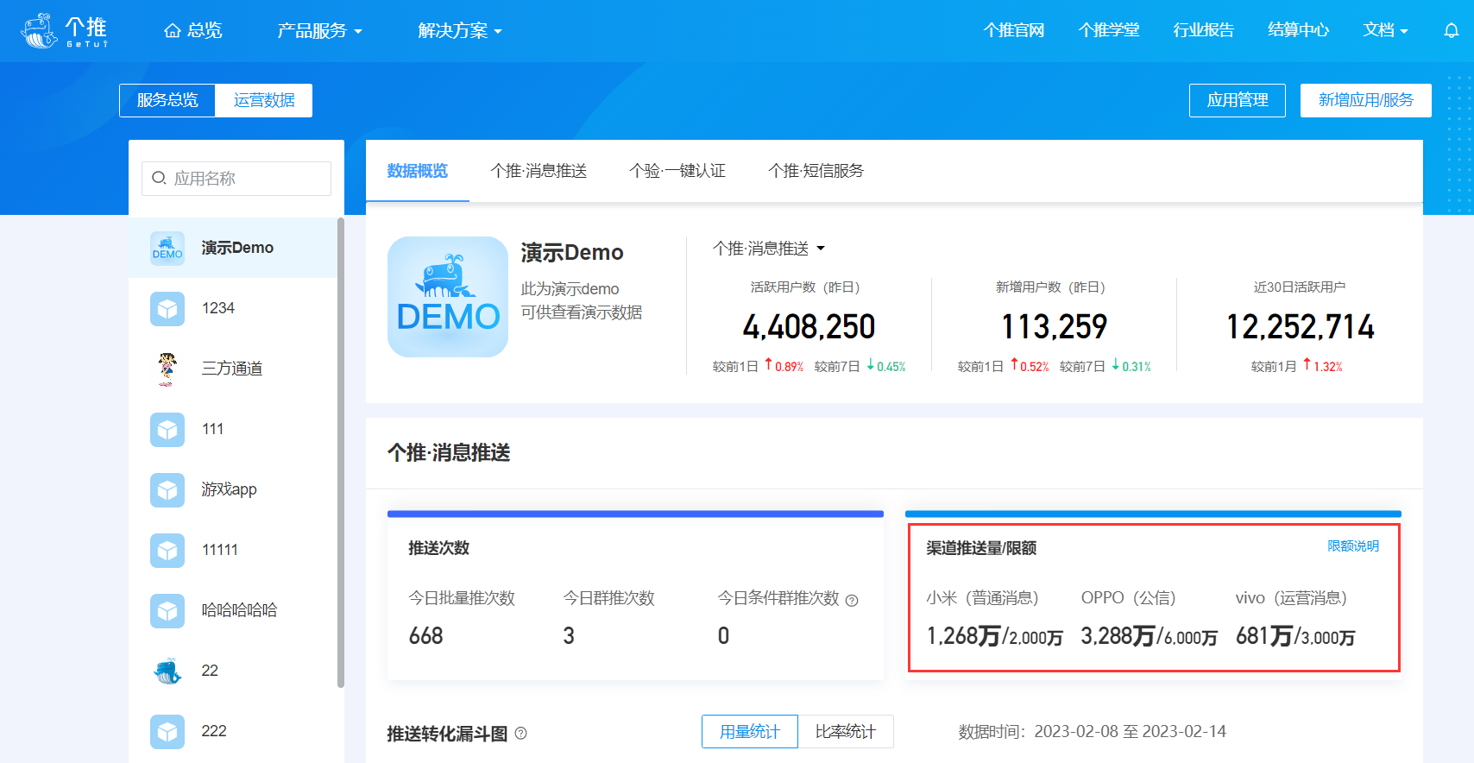Click the whale icon beside 22

click(x=167, y=671)
